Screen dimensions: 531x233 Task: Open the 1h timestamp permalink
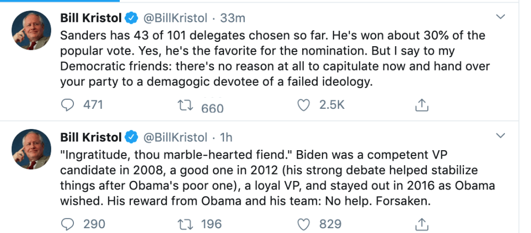[227, 137]
